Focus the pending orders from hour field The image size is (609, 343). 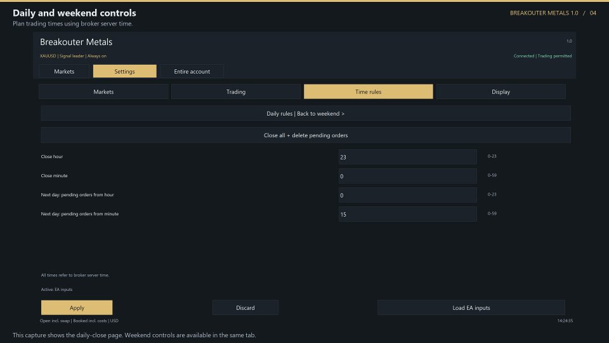click(x=407, y=195)
